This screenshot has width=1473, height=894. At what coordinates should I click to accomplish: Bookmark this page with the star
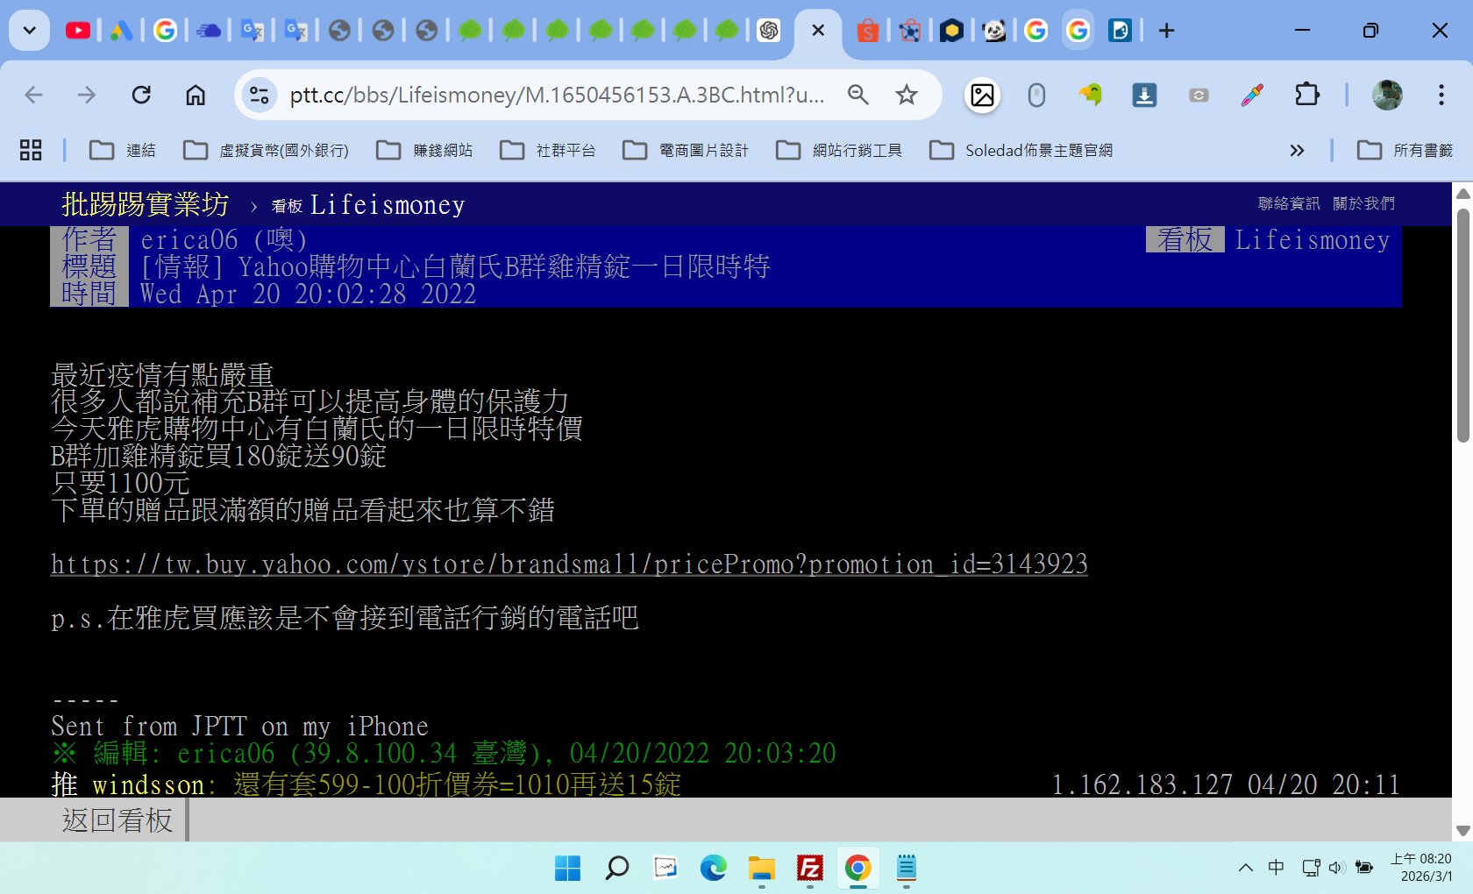(907, 95)
